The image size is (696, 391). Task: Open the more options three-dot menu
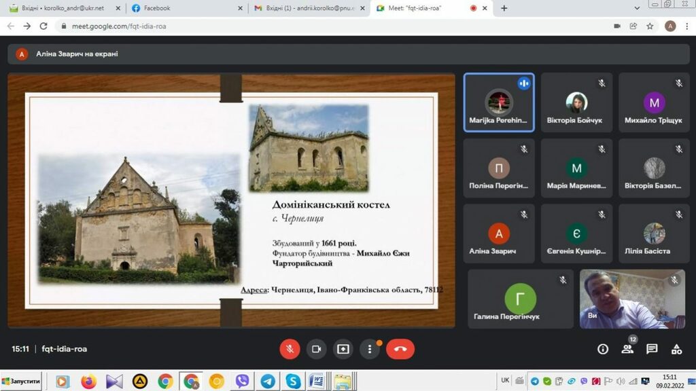point(370,349)
